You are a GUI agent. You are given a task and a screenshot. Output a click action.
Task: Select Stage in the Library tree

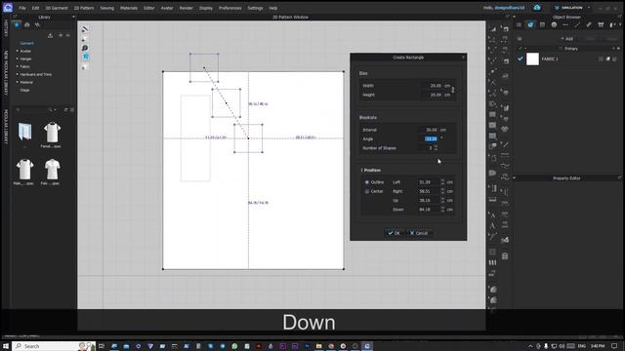(24, 90)
